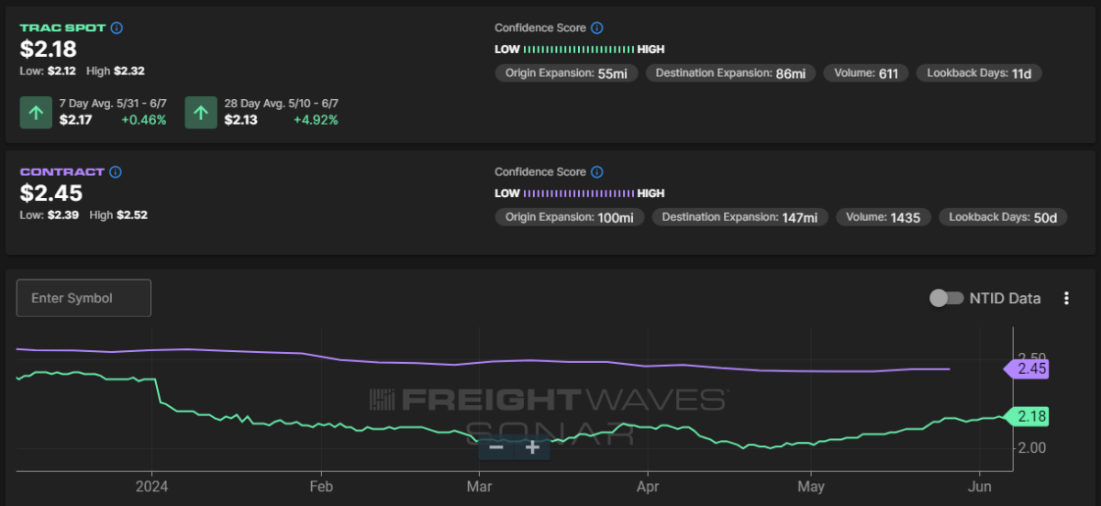This screenshot has width=1101, height=506.
Task: Click the purple 2.45 contract price label
Action: point(1029,368)
